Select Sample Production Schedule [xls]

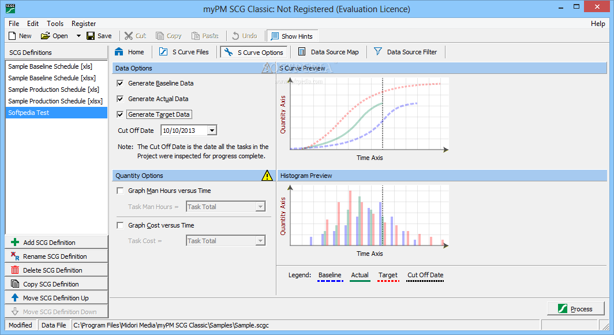[x=57, y=90]
